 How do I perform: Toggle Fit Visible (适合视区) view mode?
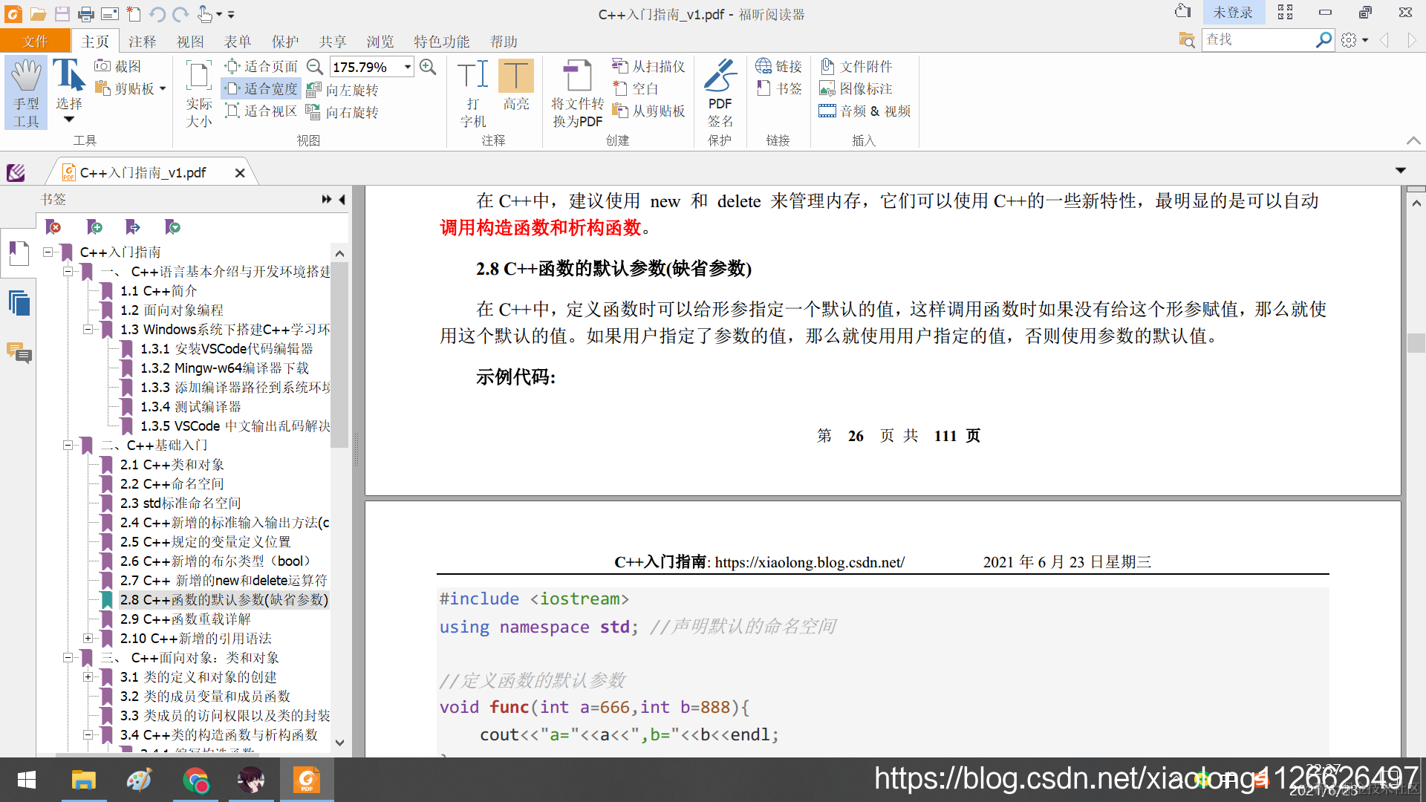click(x=261, y=111)
